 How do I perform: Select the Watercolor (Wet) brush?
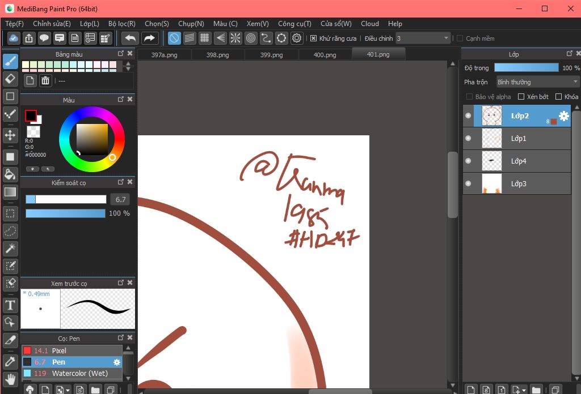79,374
